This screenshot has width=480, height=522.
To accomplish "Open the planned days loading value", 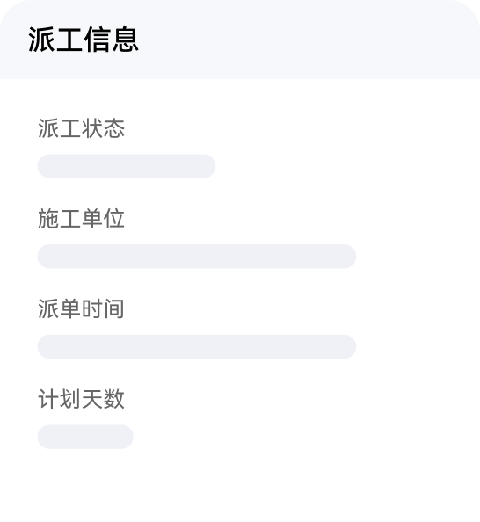I will (x=85, y=437).
